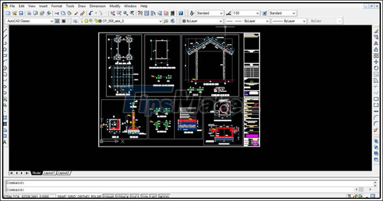Click the Workspace settings gear icon
This screenshot has width=383, height=201.
[x=57, y=21]
